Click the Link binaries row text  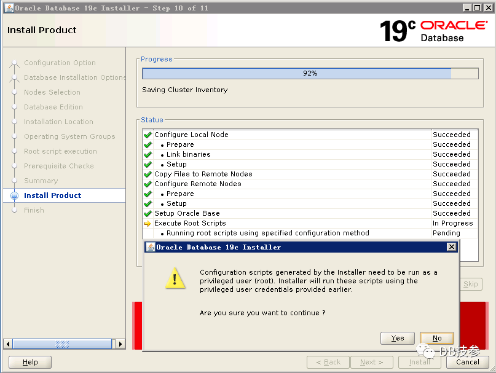[x=189, y=154]
